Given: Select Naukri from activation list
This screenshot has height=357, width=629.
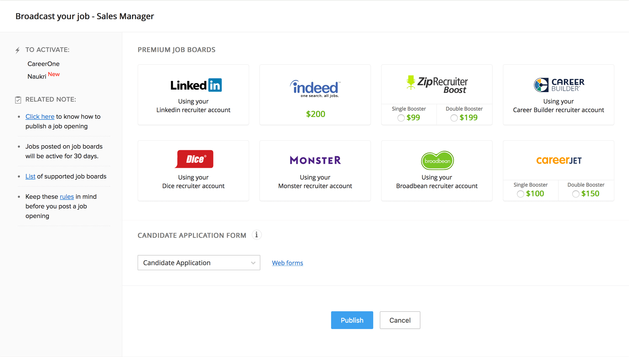Looking at the screenshot, I should tap(37, 76).
